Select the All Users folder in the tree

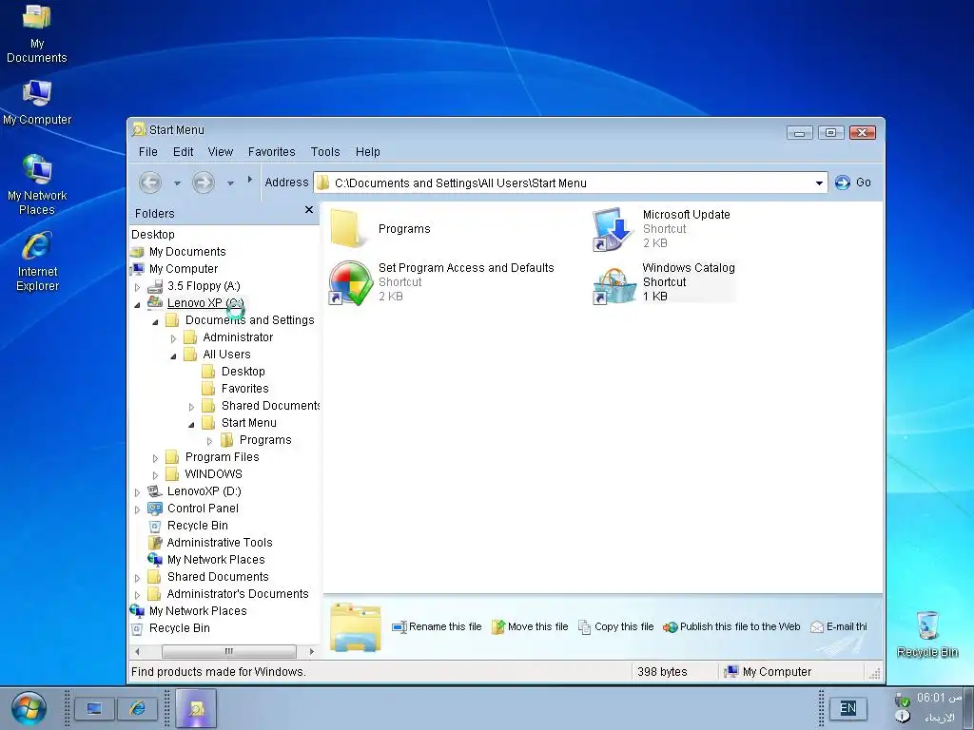[226, 355]
